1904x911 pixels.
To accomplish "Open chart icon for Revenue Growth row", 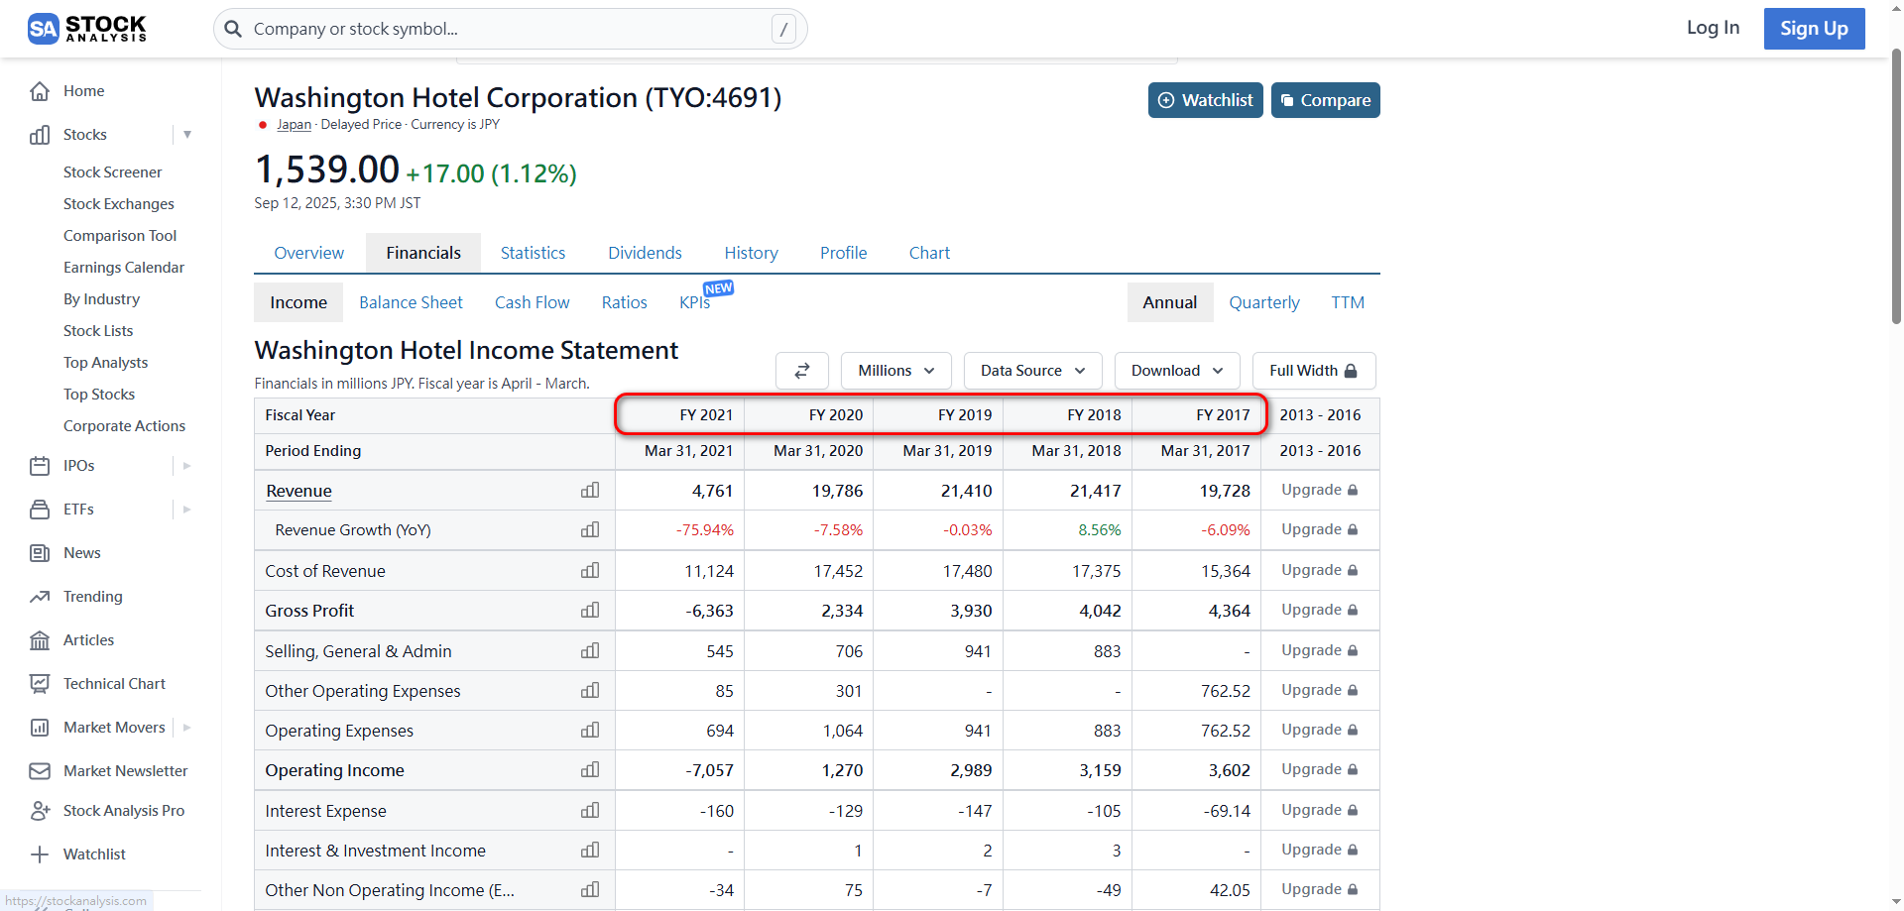I will (590, 529).
